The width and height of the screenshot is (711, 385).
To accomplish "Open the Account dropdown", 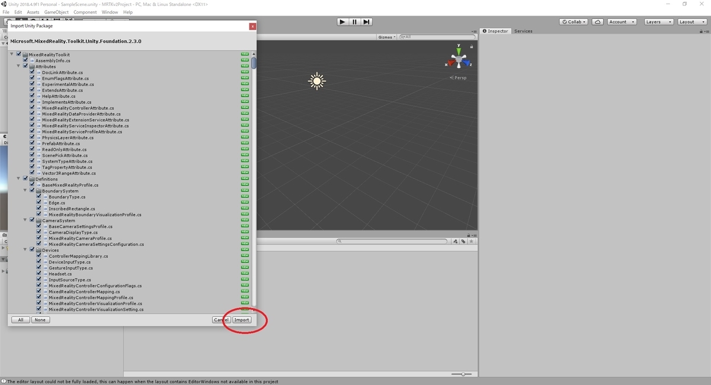I will (622, 22).
